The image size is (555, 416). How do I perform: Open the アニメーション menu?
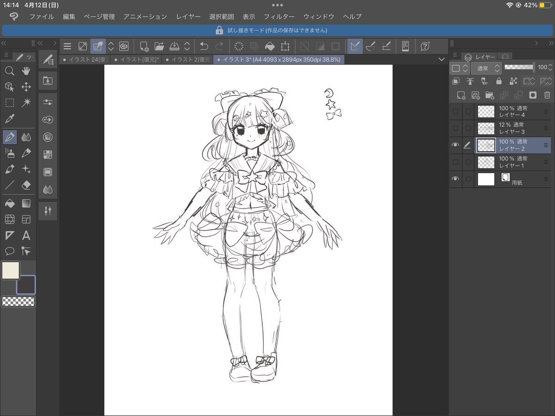tap(145, 17)
